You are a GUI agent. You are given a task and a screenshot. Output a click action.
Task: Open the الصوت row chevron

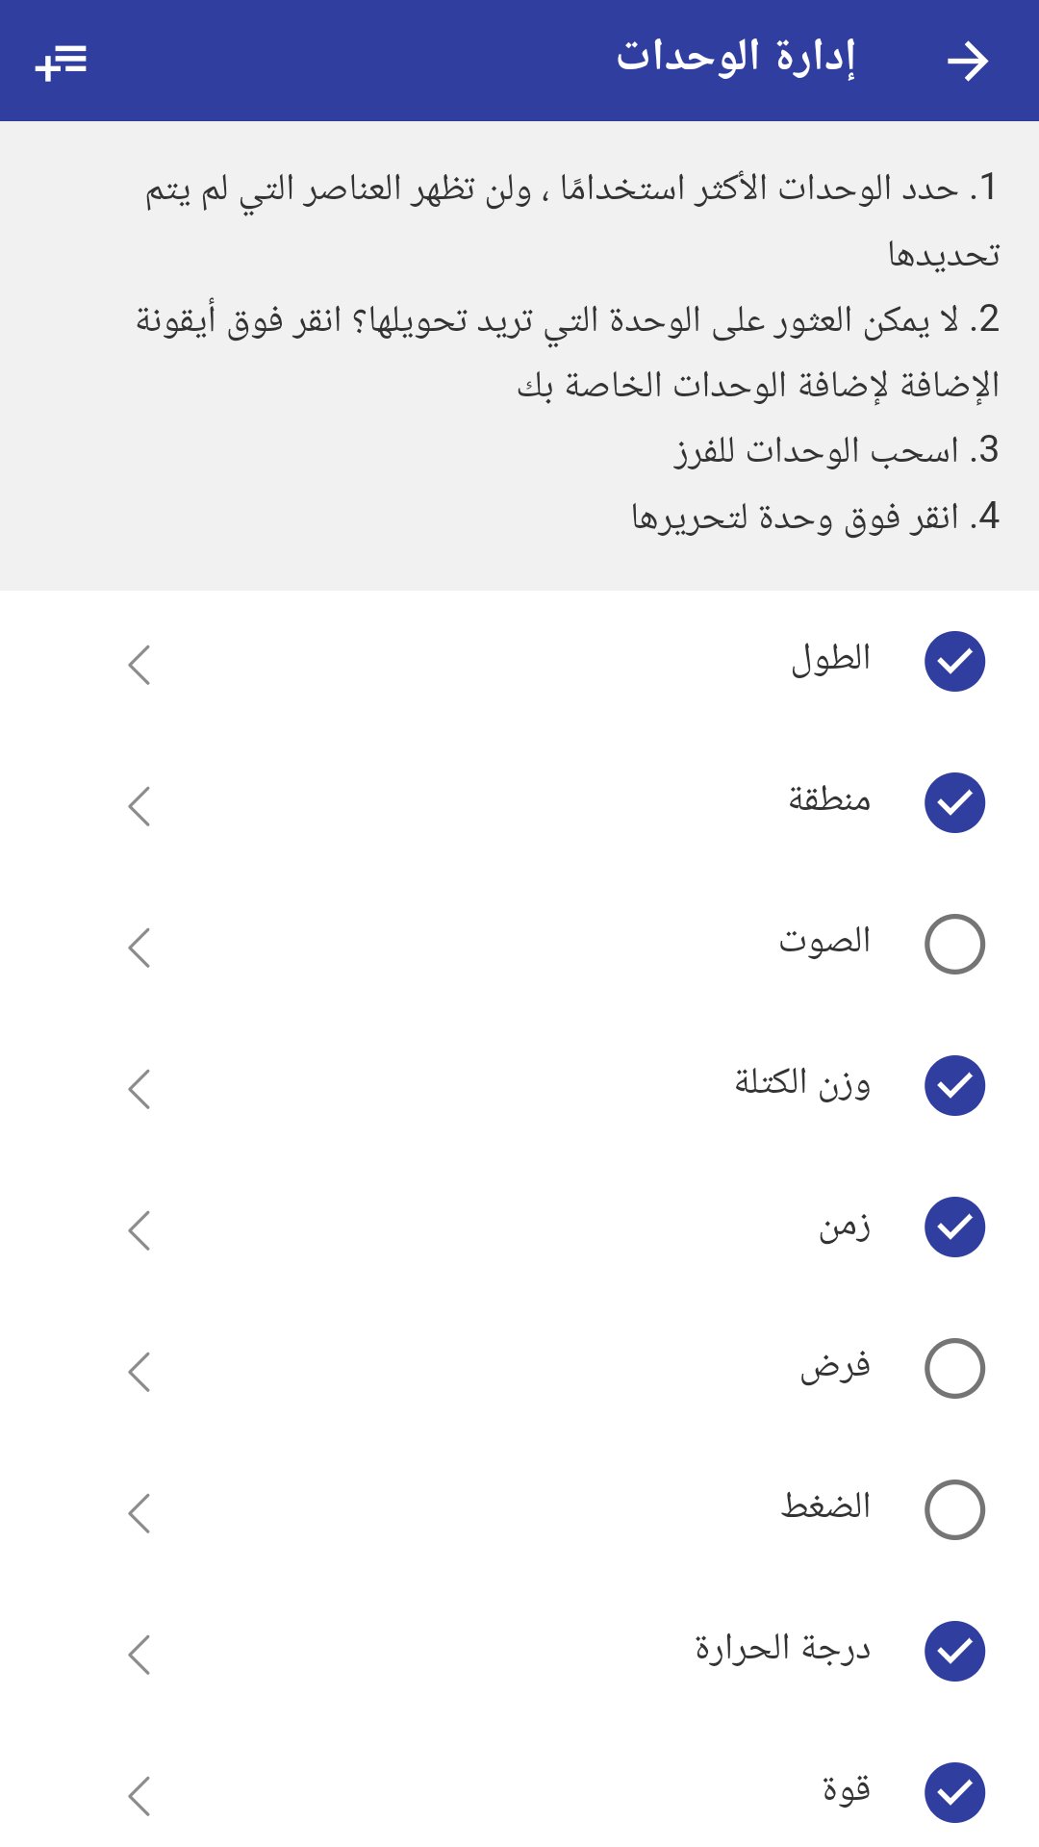tap(139, 948)
